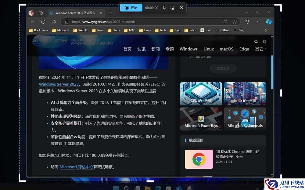Open the Bing bookmark
The width and height of the screenshot is (305, 190).
point(239,30)
